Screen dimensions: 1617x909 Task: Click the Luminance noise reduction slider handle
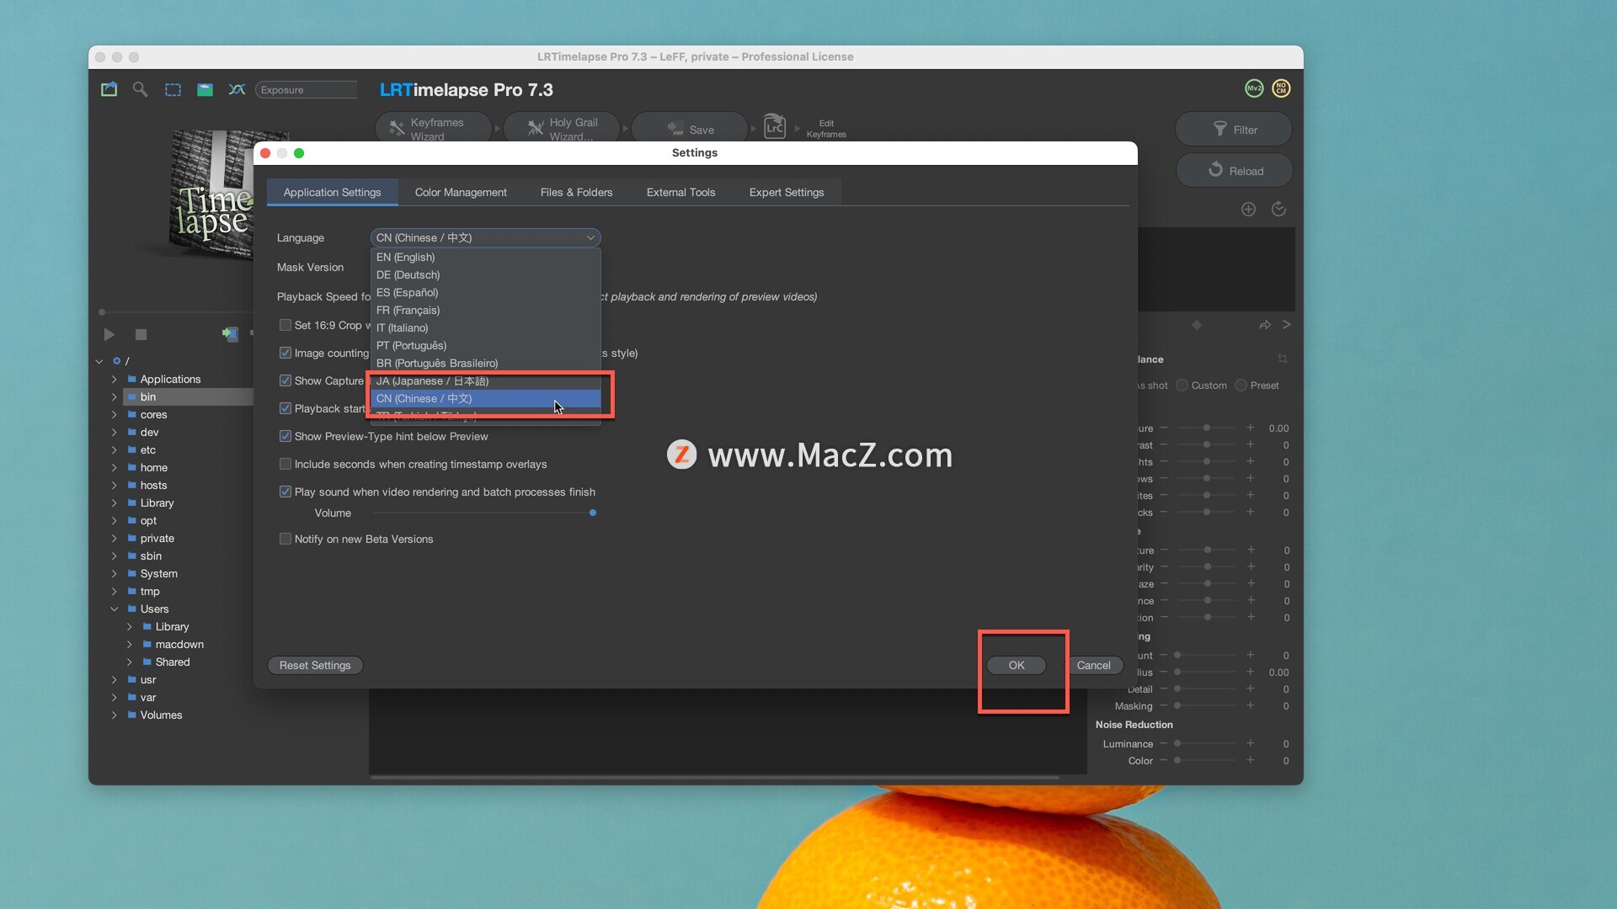[x=1177, y=743]
